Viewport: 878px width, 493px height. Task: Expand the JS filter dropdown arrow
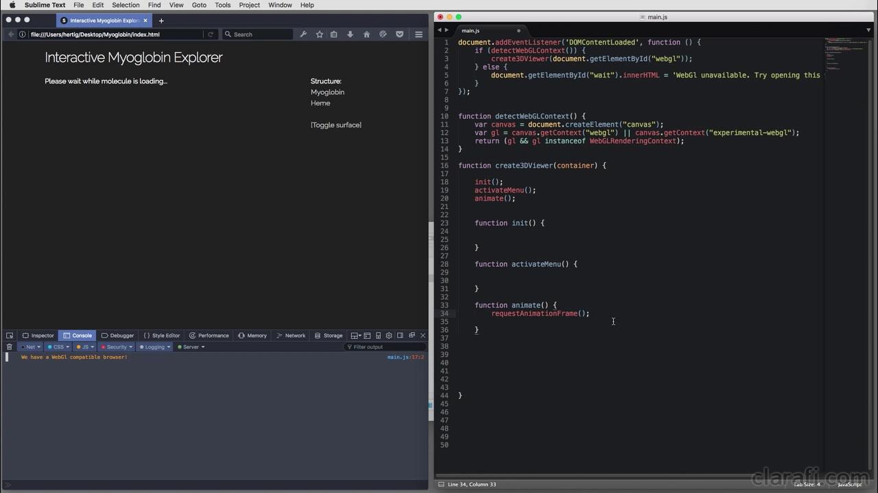[93, 347]
